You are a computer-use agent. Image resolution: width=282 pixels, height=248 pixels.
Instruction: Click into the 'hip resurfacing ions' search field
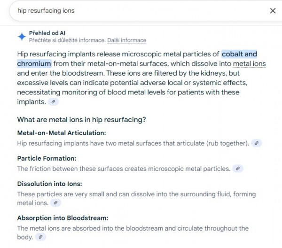pos(136,11)
